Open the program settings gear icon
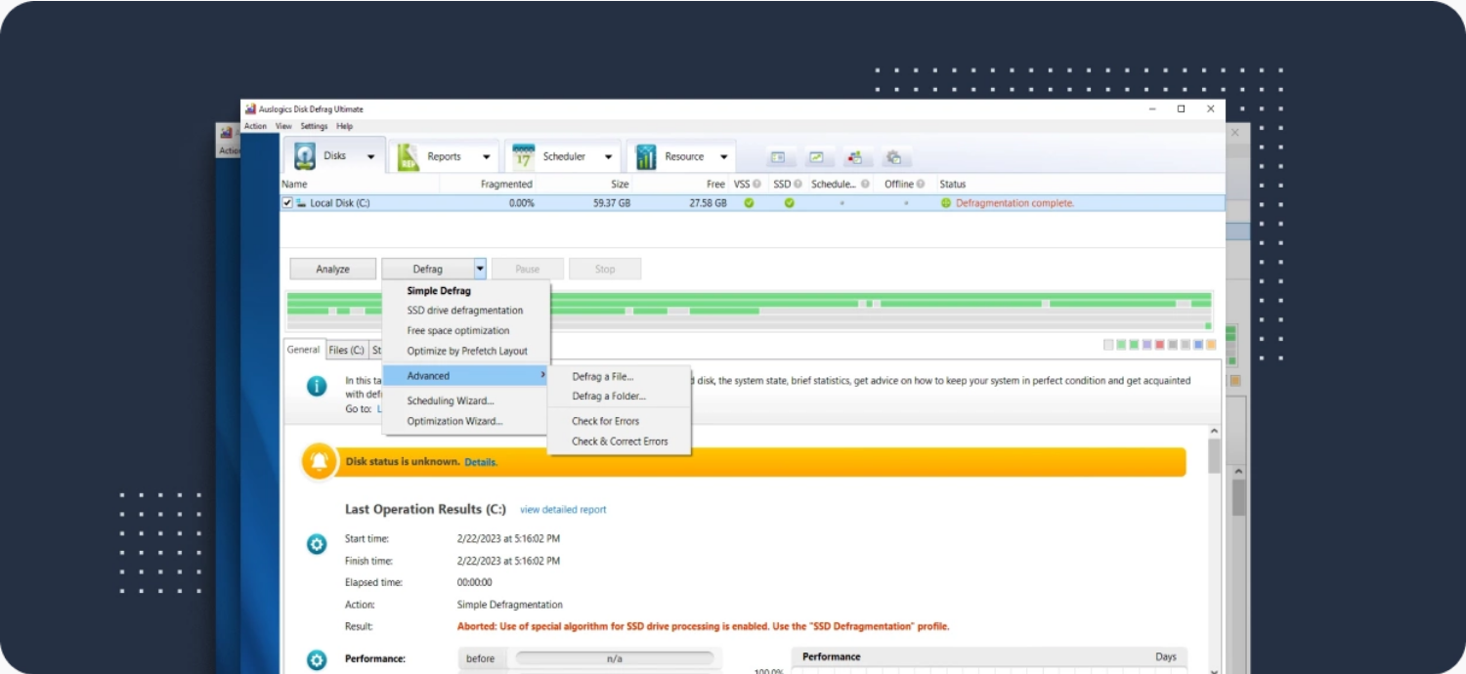Image resolution: width=1466 pixels, height=674 pixels. pos(894,156)
